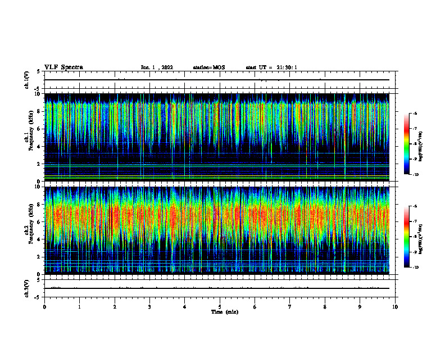This screenshot has height=344, width=445.
Task: Click the "Time (min)" axis label
Action: [x=225, y=312]
